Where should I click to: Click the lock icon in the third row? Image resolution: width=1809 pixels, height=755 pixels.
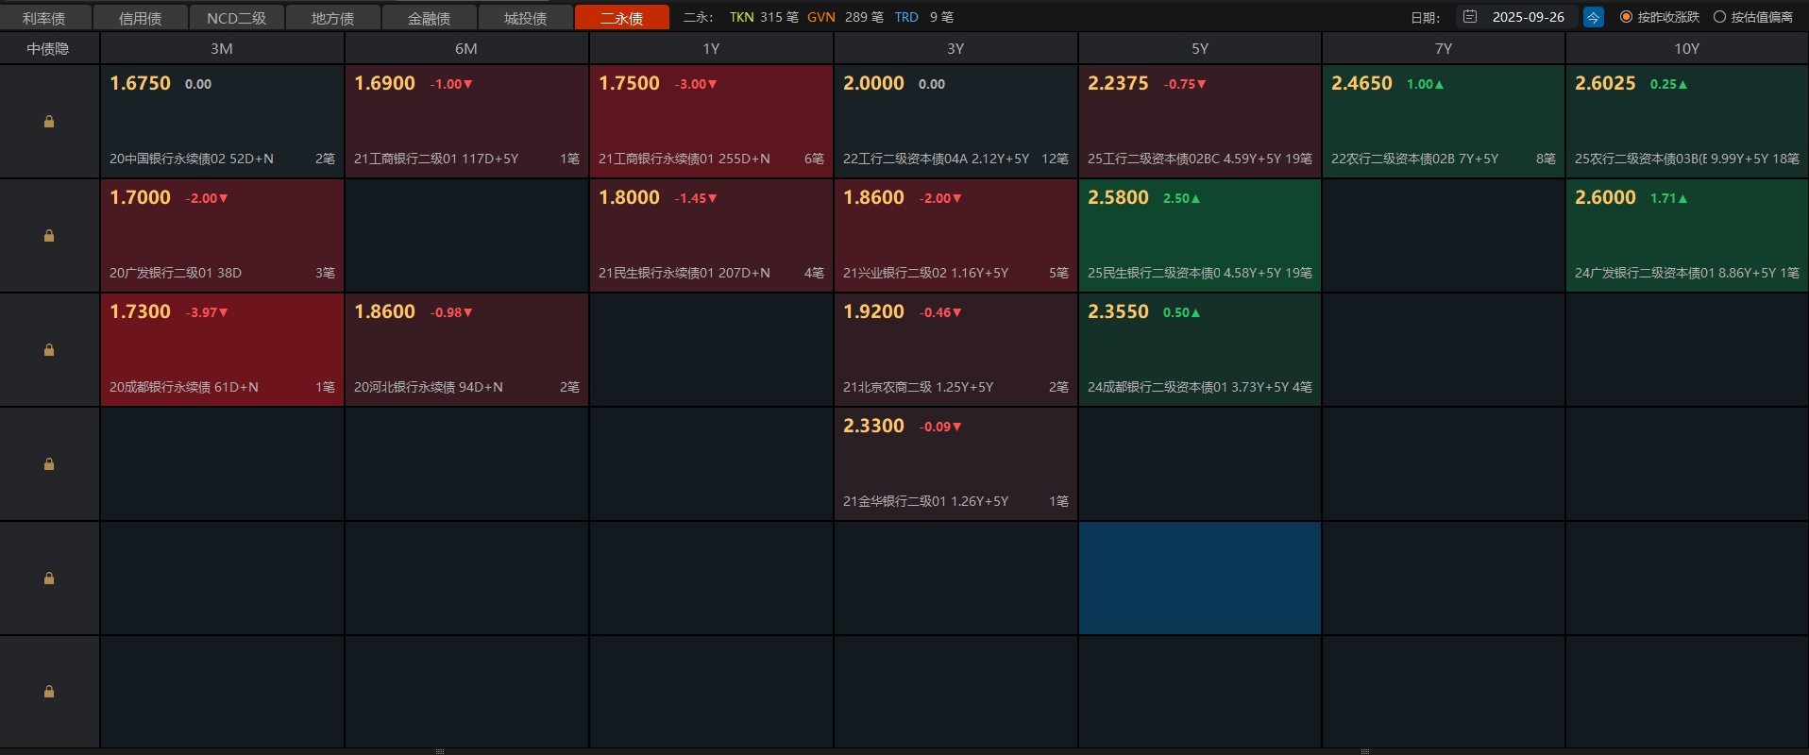pyautogui.click(x=49, y=350)
